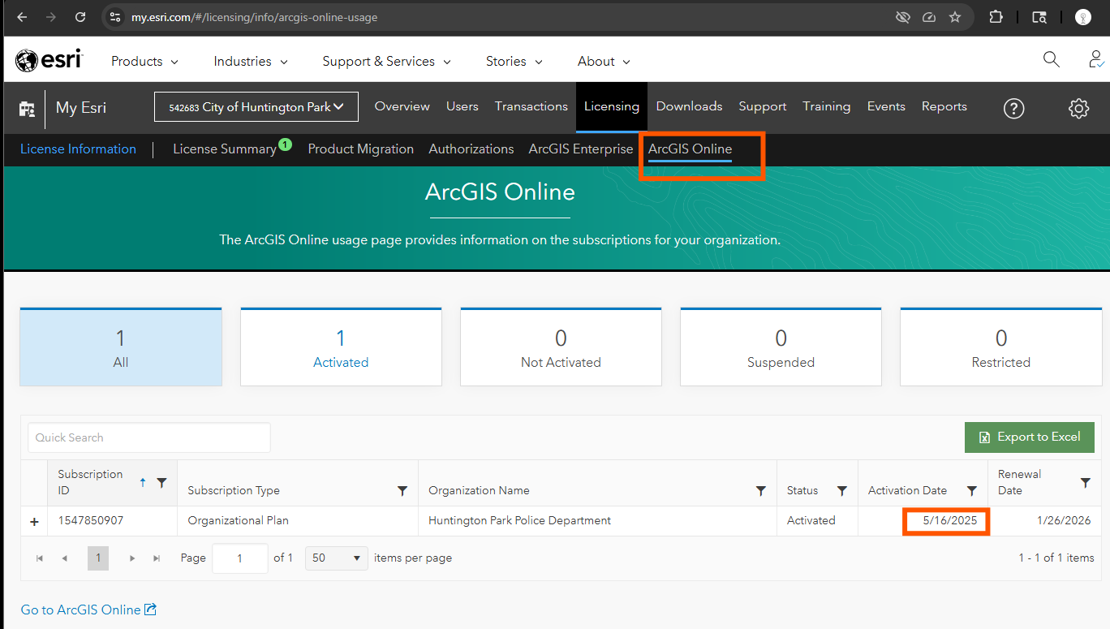This screenshot has width=1110, height=629.
Task: Expand the Products menu
Action: 144,61
